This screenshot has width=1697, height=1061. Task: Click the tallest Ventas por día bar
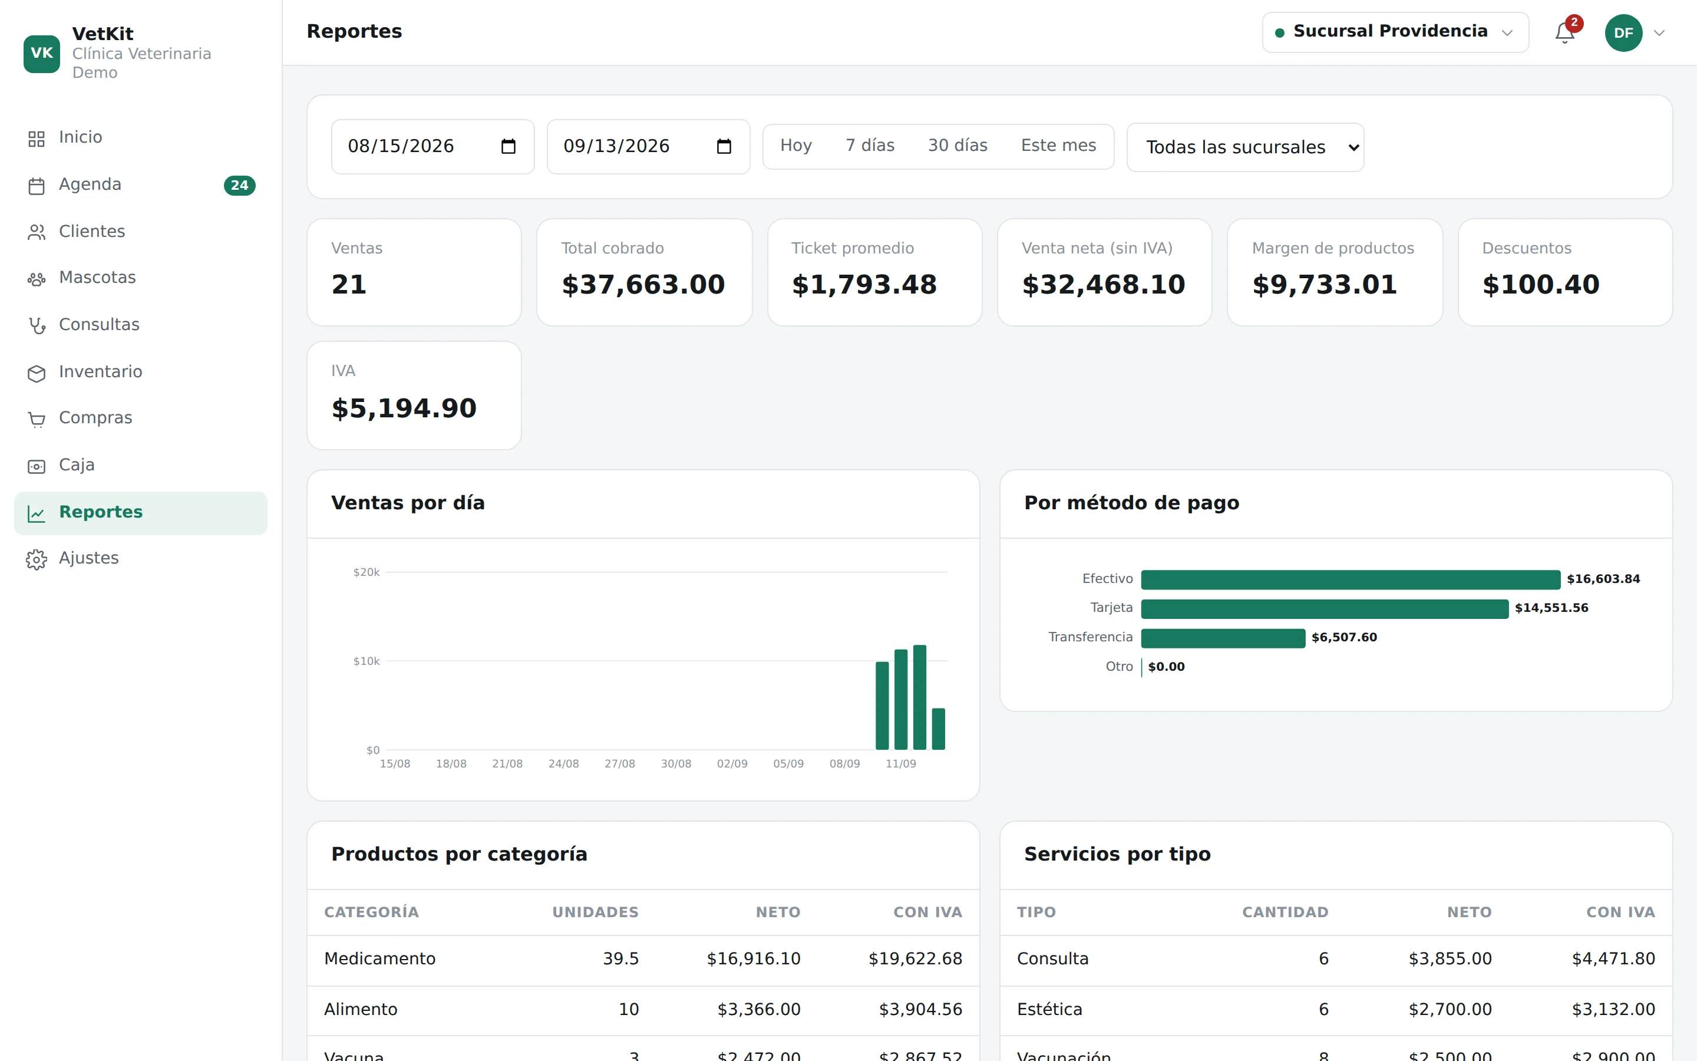(919, 697)
